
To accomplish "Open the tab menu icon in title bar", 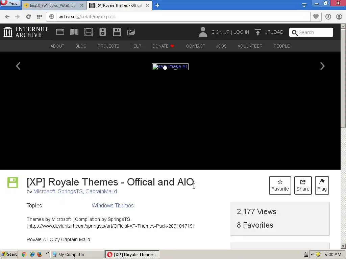I will [304, 5].
